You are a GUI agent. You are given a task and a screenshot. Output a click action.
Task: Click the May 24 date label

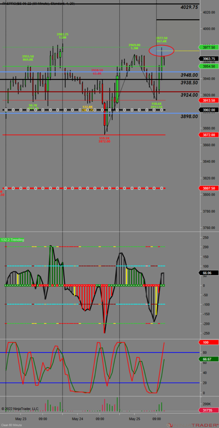(x=78, y=418)
